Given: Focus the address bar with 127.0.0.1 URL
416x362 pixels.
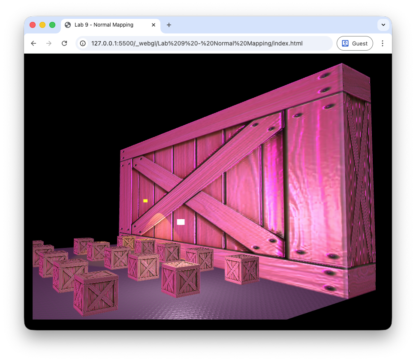Looking at the screenshot, I should pyautogui.click(x=197, y=43).
